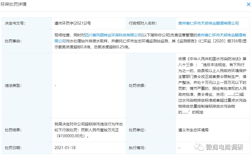Select the report number 报356号 text
This screenshot has width=251, height=158.
(234, 41)
